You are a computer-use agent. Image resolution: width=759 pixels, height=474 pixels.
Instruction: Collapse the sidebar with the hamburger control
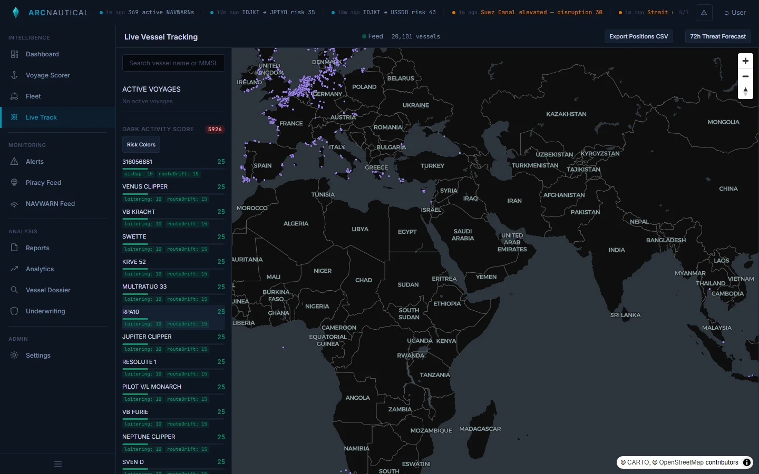point(58,464)
